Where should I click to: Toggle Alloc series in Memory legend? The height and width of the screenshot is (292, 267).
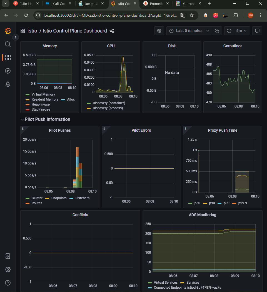coord(71,99)
